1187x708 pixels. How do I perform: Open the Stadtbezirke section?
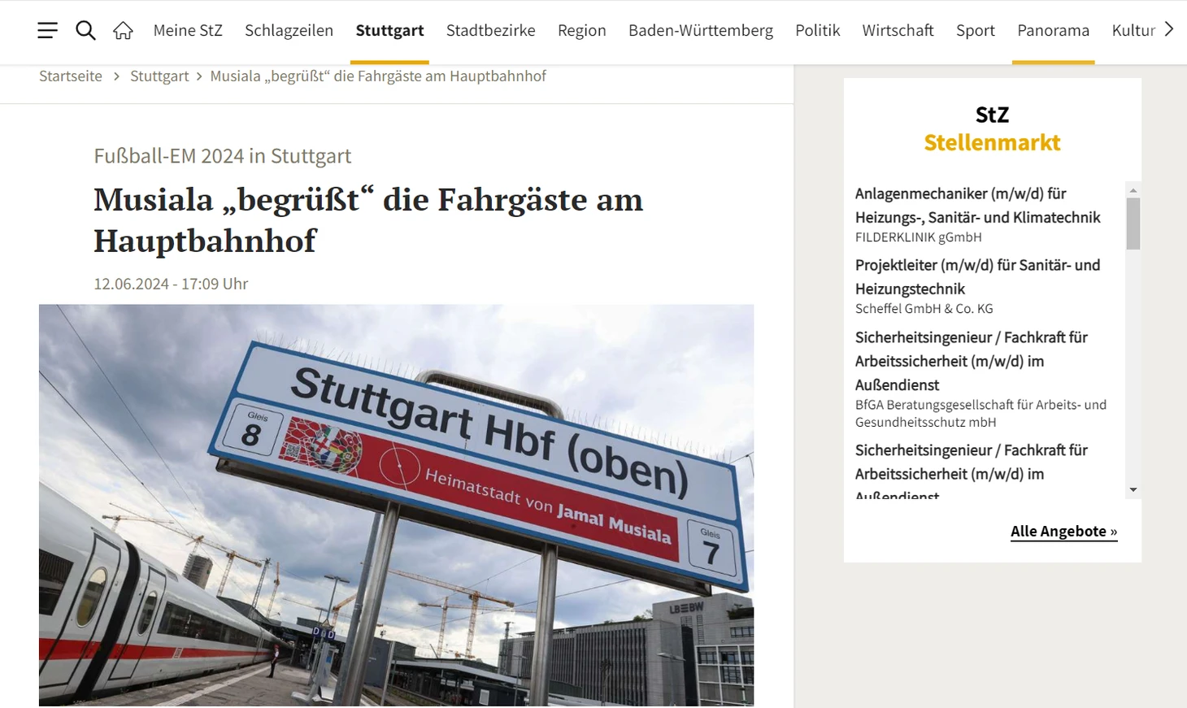(x=490, y=31)
